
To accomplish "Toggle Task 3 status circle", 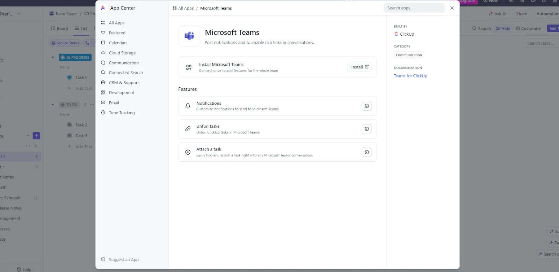I will click(70, 135).
